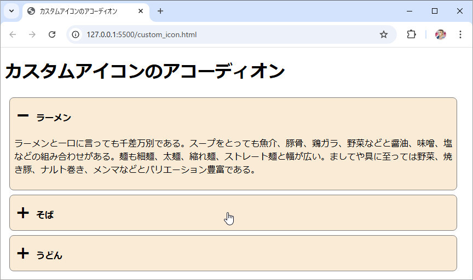Select the カスタムアイコンのアコーディオン browser tab

(x=78, y=11)
